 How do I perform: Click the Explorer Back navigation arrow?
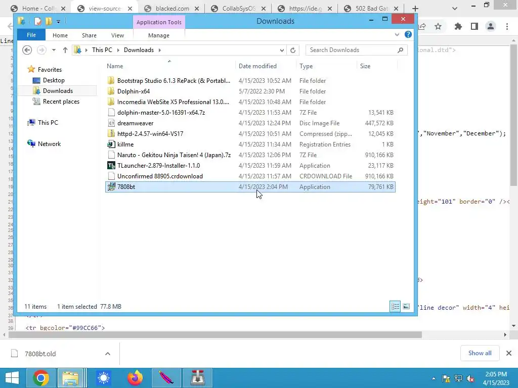pos(27,50)
